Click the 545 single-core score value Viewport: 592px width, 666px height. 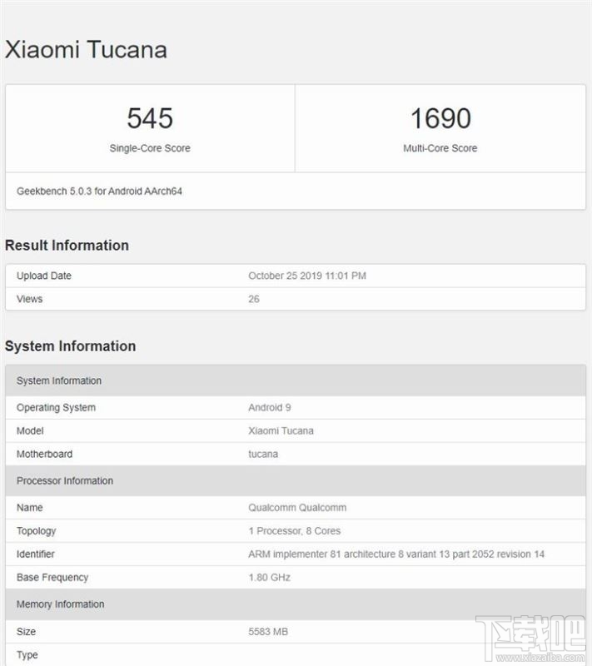click(x=150, y=119)
